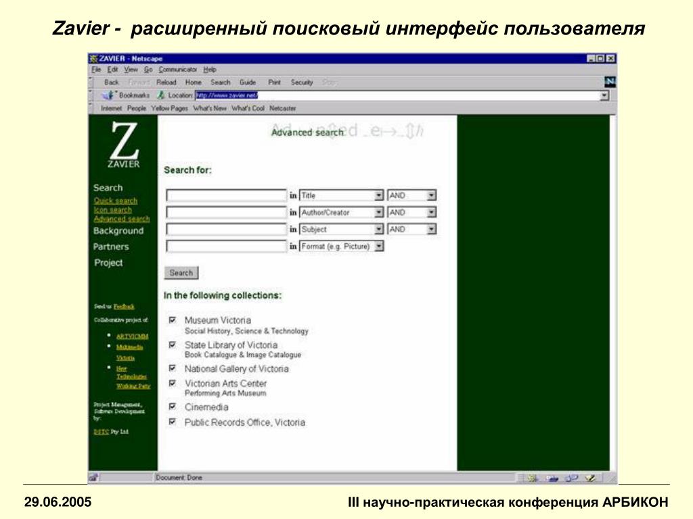Open the View menu
Screen dimensions: 693x519
[x=131, y=70]
